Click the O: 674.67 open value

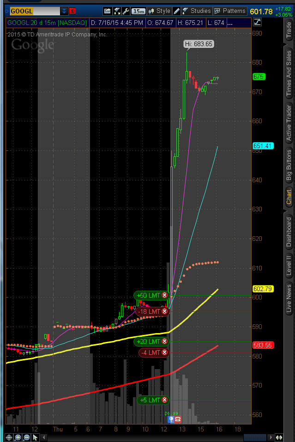click(x=160, y=23)
